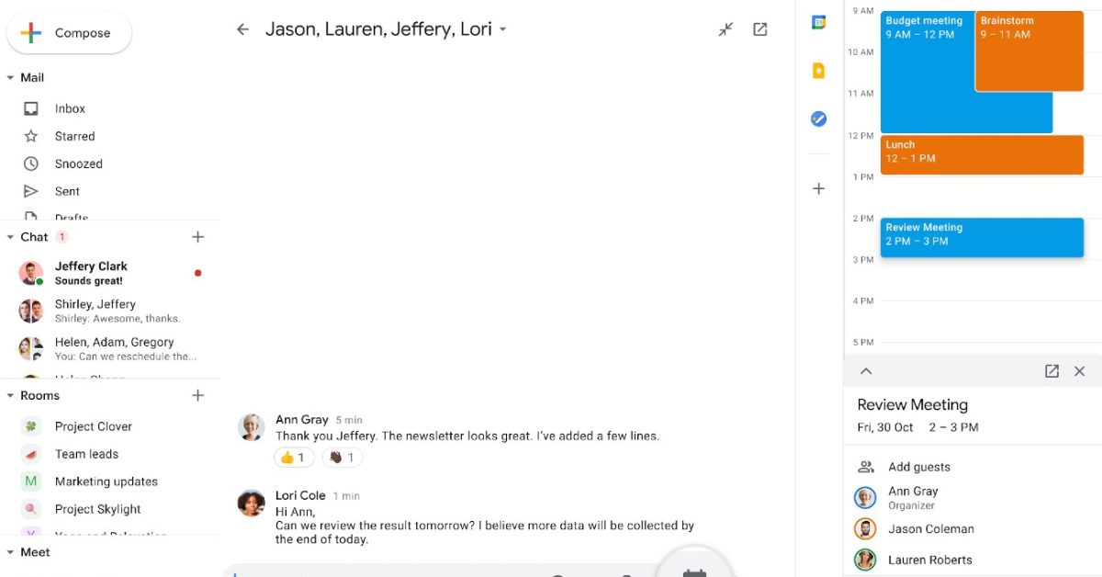Image resolution: width=1102 pixels, height=577 pixels.
Task: Open Helen, Adam, Gregory conversation
Action: [110, 348]
